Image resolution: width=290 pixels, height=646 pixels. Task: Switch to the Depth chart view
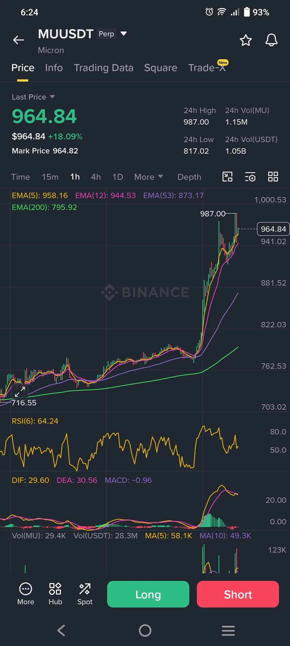(189, 177)
